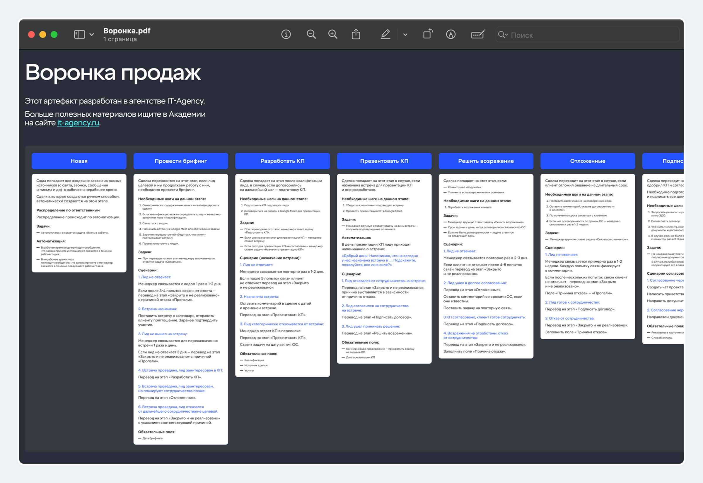Viewport: 703px width, 483px height.
Task: Click the Отложенные stage header
Action: [588, 161]
